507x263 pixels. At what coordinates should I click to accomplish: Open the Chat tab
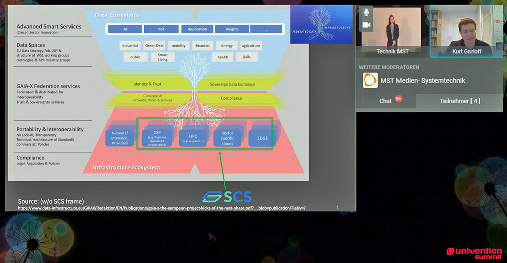pyautogui.click(x=385, y=101)
